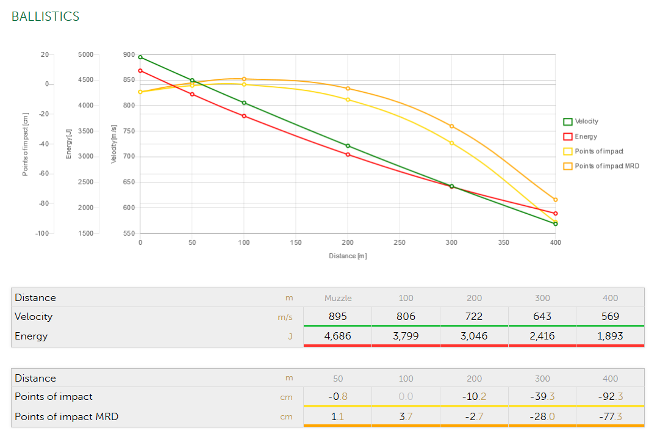The height and width of the screenshot is (439, 660).
Task: Select the 895 muzzle velocity cell
Action: (x=337, y=316)
